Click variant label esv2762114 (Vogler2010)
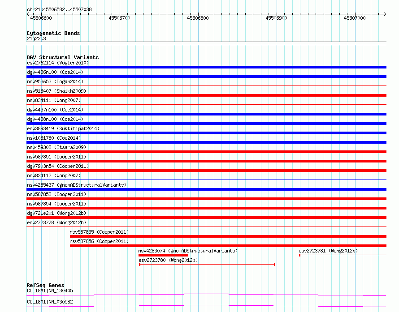Screen dimensions: 399x312 (58, 63)
